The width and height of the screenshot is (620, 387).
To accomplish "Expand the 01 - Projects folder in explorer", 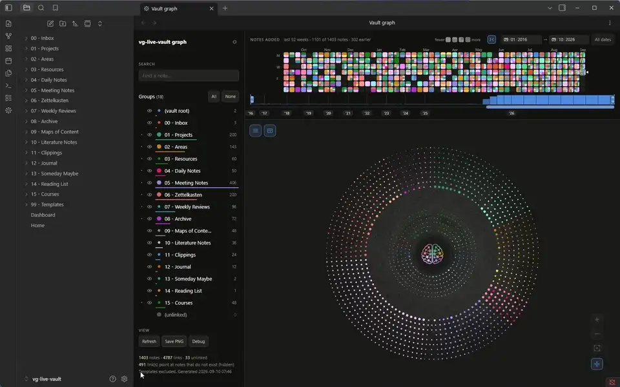I will (x=26, y=48).
